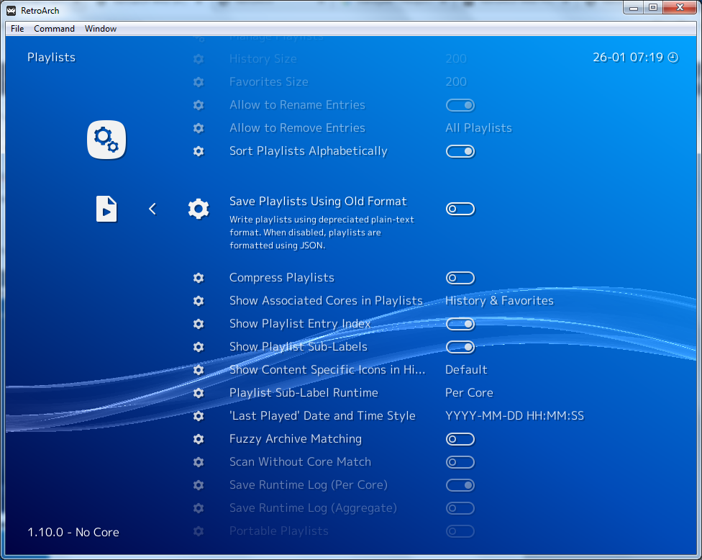Change YYYY-MM-DD HH:MM:SS date style value

click(x=515, y=416)
